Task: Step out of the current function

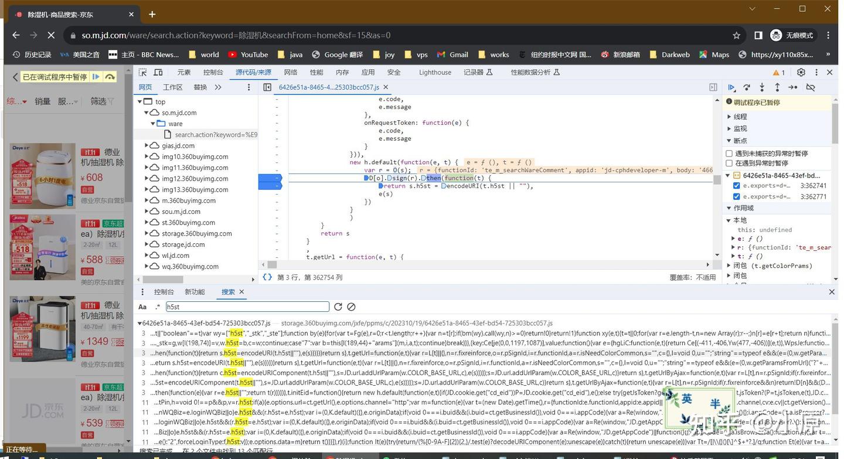Action: click(777, 87)
